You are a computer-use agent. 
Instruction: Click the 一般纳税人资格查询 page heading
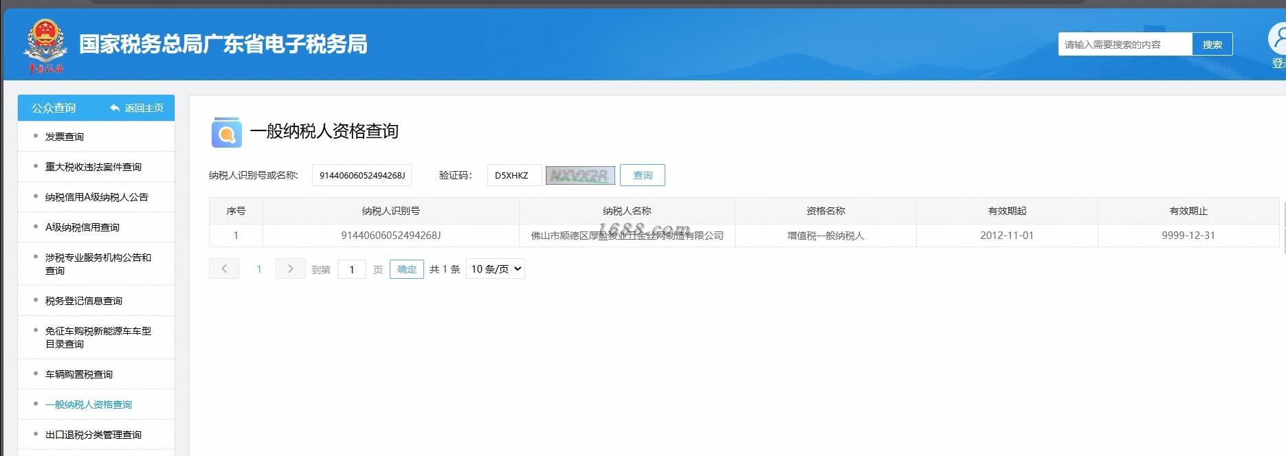324,131
